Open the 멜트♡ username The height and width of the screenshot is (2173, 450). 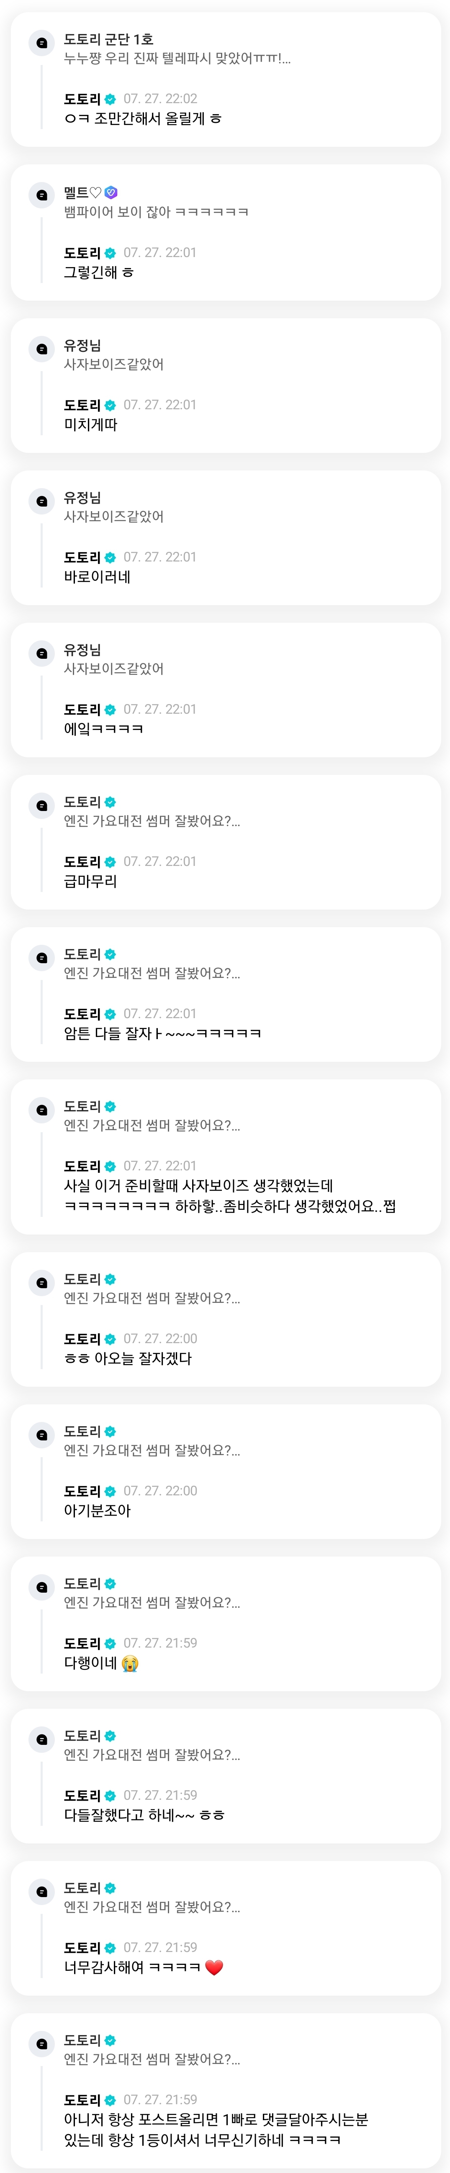[x=82, y=192]
